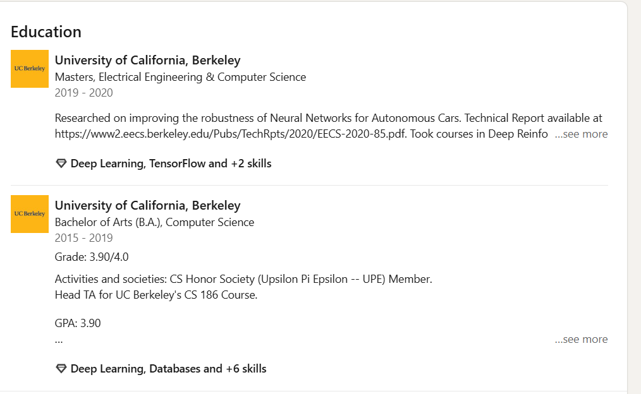This screenshot has height=394, width=641.
Task: Click the Grade: 3.90/4.0 line
Action: (x=92, y=257)
